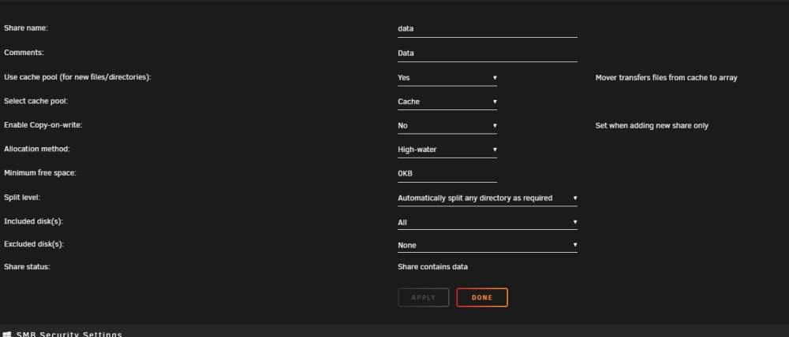Open the Select cache pool dropdown
789x337 pixels.
pyautogui.click(x=447, y=102)
